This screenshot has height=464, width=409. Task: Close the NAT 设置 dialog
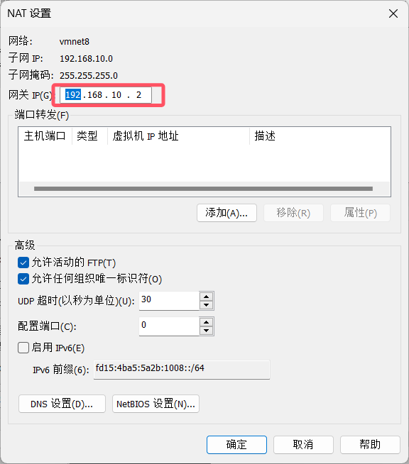(x=393, y=13)
